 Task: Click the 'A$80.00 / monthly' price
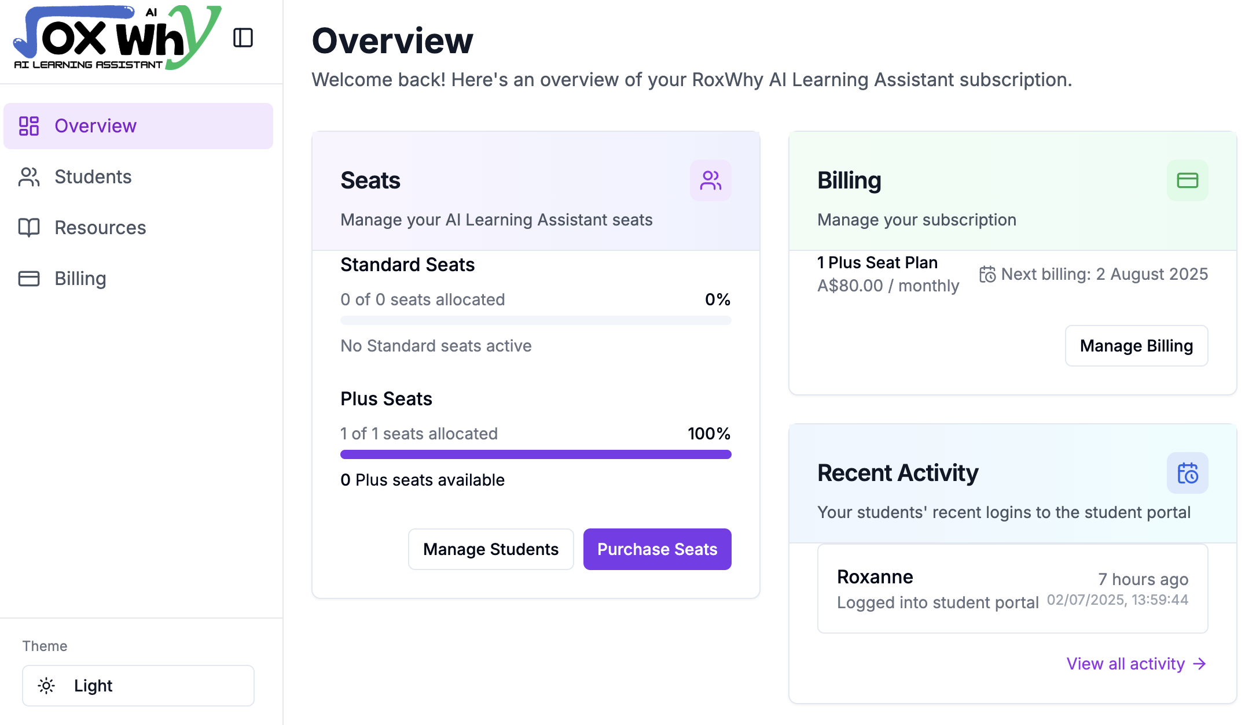pyautogui.click(x=888, y=286)
